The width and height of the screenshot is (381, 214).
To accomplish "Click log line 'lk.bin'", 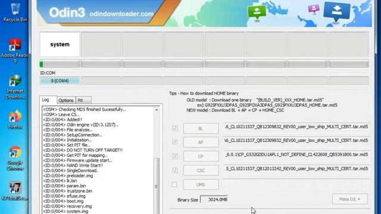I will coord(60,181).
